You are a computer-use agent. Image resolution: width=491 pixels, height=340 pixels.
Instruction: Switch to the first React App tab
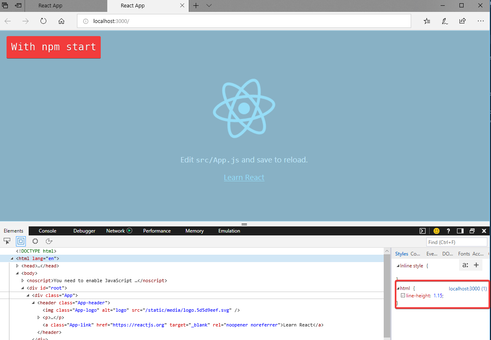[66, 6]
